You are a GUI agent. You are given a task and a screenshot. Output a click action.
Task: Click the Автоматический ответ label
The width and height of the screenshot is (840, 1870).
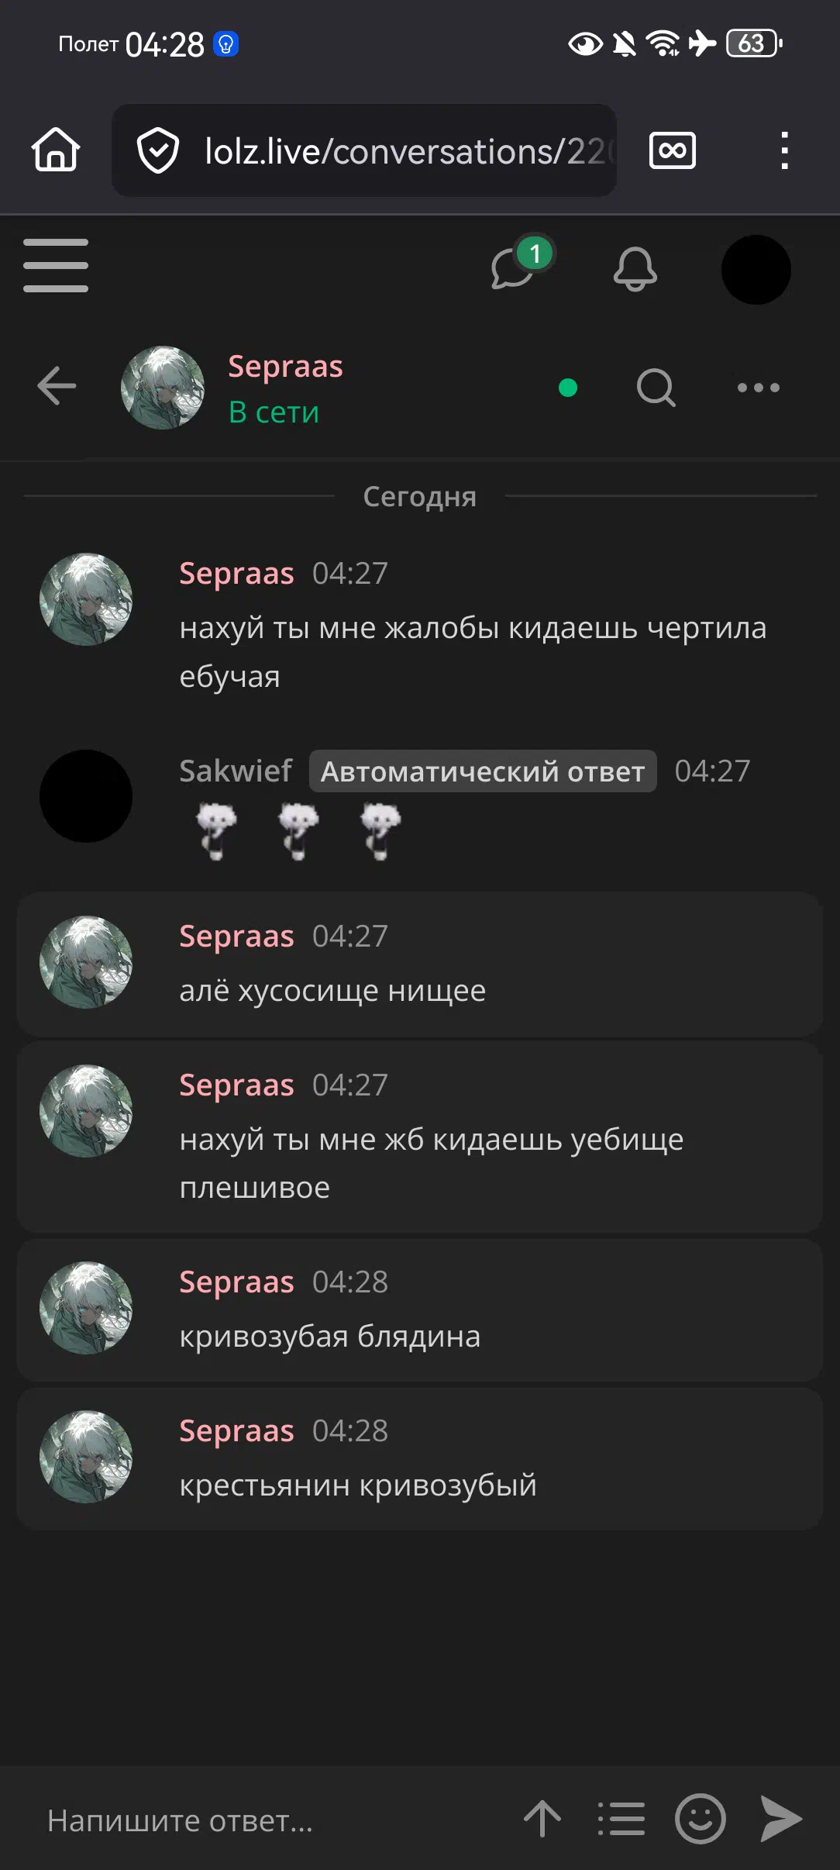point(483,771)
